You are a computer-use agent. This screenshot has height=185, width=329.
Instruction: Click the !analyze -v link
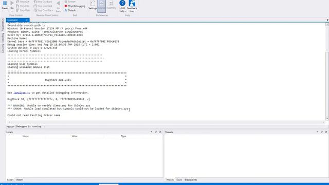click(22, 92)
